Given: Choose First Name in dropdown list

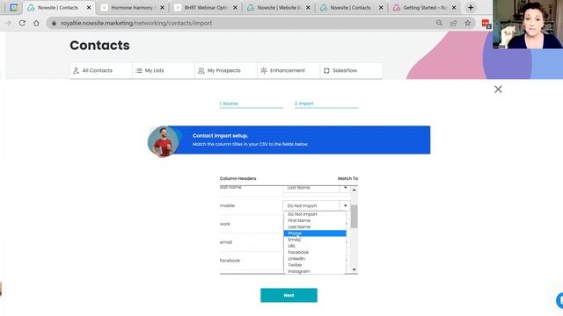Looking at the screenshot, I should click(315, 220).
